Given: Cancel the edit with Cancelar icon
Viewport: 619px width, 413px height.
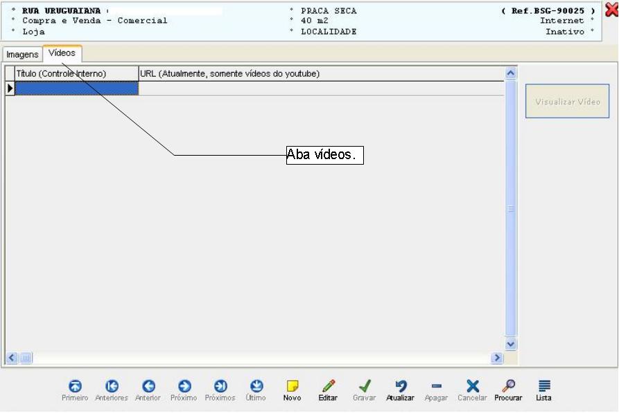Looking at the screenshot, I should (x=472, y=386).
